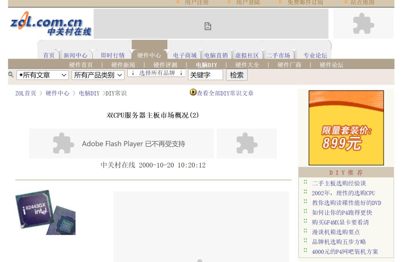407x262 pixels.
Task: Click the zol.com.cn logo
Action: coord(50,24)
